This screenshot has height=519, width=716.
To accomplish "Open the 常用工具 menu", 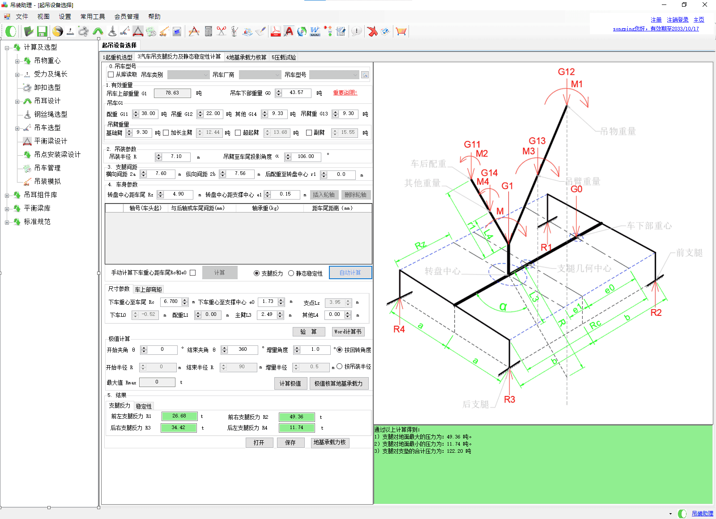I will pos(93,17).
